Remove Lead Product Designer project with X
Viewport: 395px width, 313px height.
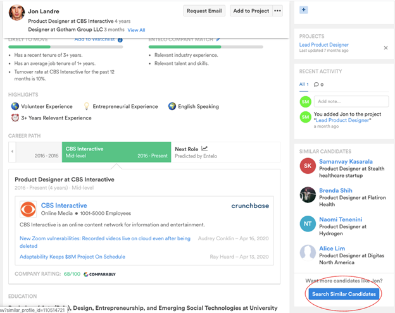coord(386,48)
